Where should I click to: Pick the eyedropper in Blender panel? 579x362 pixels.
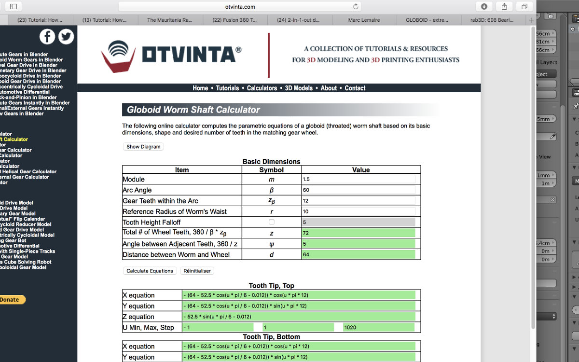(553, 137)
